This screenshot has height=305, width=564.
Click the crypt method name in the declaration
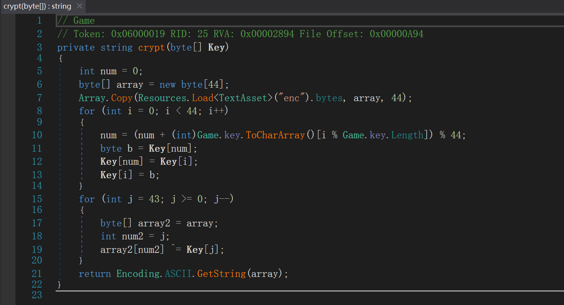[152, 47]
